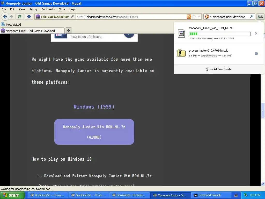
Task: Click in the URL address field
Action: pyautogui.click(x=131, y=17)
